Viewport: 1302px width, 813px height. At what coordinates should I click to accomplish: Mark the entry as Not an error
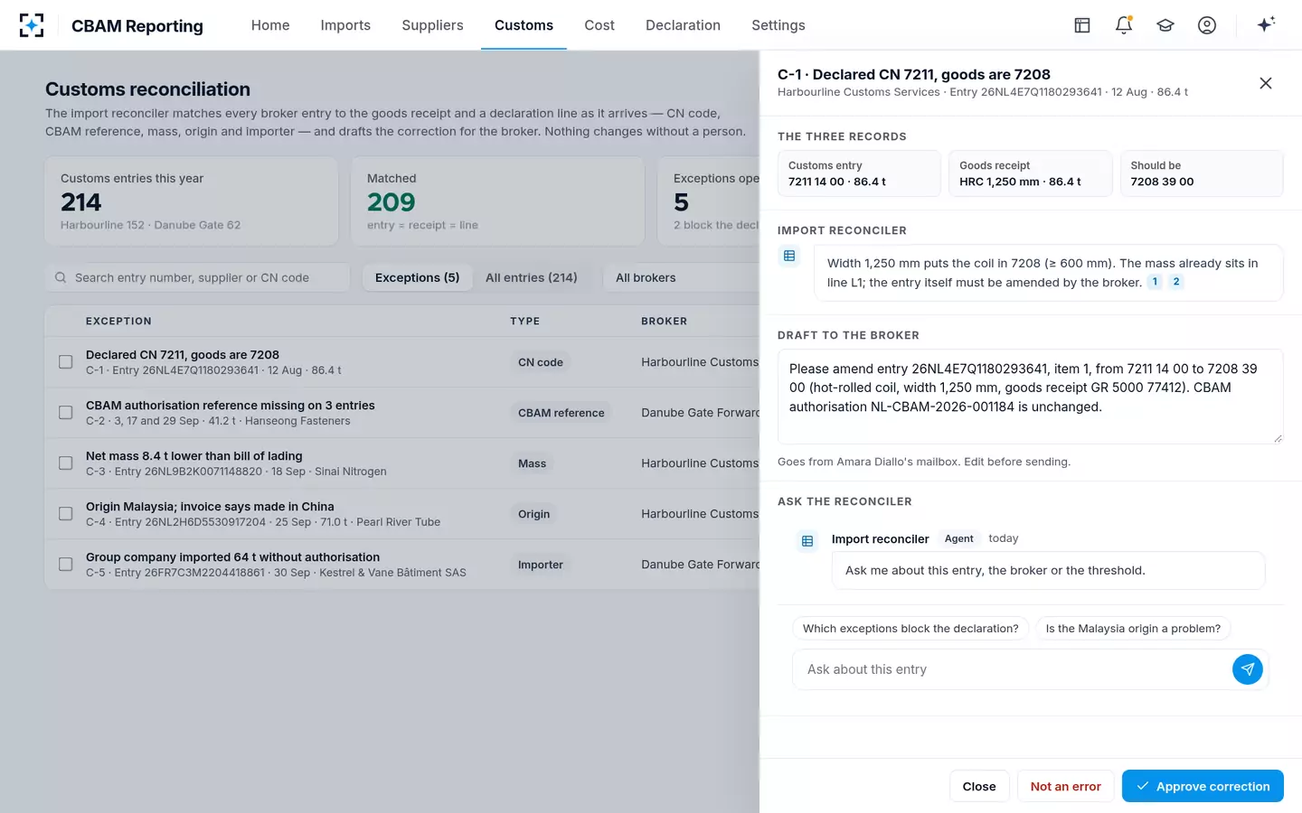pyautogui.click(x=1066, y=786)
